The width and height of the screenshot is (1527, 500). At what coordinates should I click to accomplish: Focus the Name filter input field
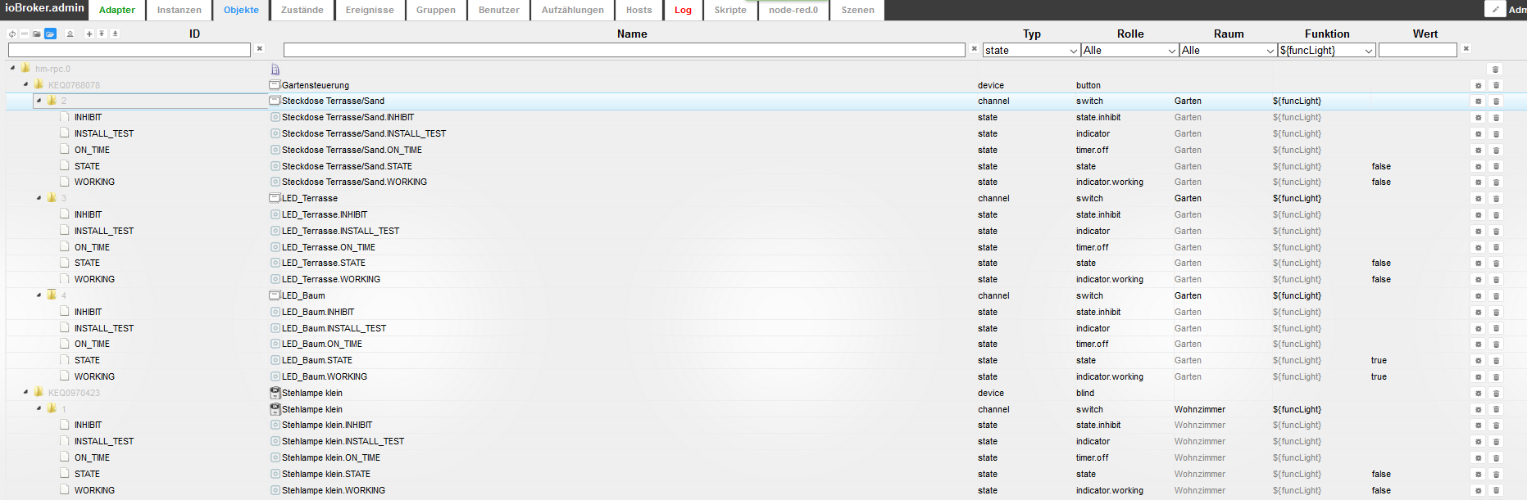pos(625,50)
